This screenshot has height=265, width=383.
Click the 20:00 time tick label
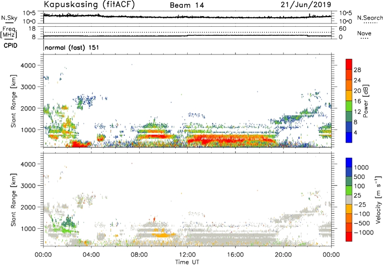click(x=283, y=255)
